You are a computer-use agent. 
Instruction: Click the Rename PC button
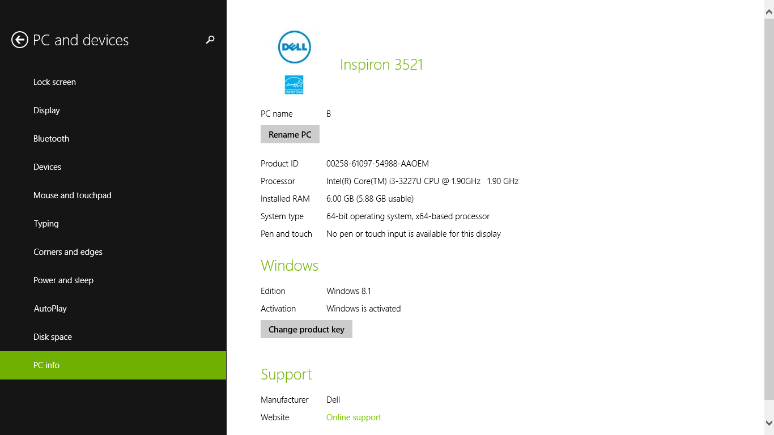pos(290,134)
